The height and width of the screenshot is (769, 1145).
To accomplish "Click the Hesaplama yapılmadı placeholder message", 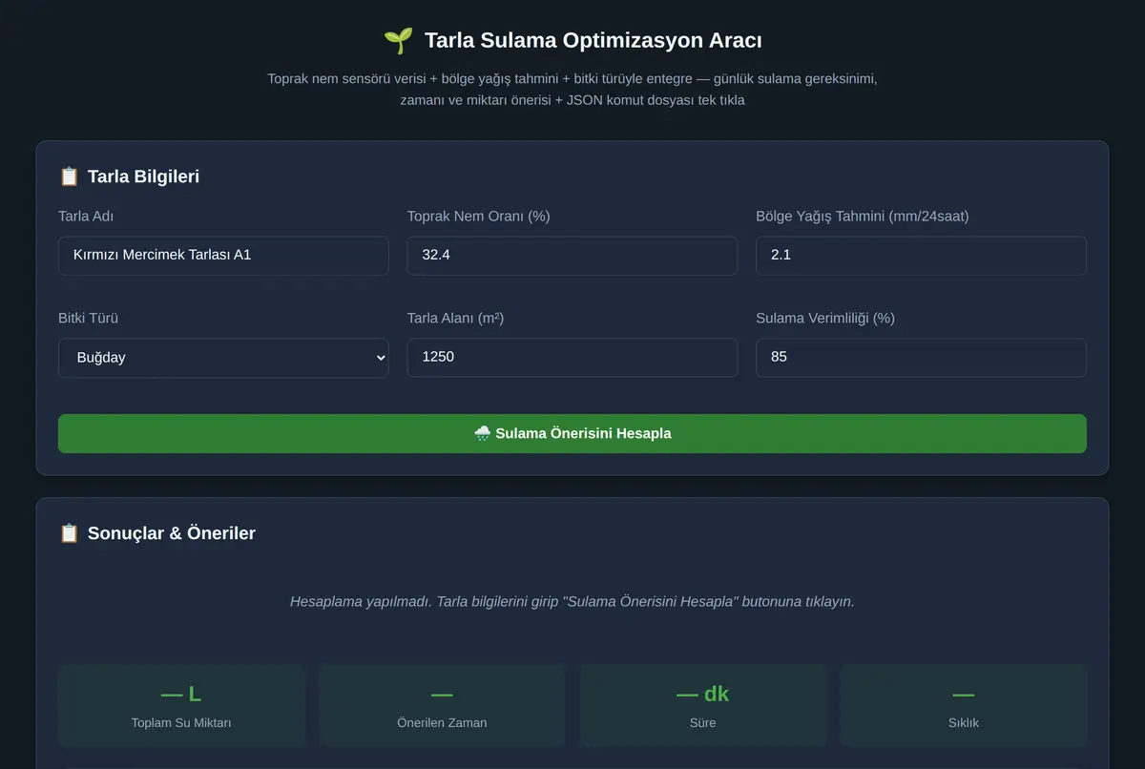I will [572, 602].
